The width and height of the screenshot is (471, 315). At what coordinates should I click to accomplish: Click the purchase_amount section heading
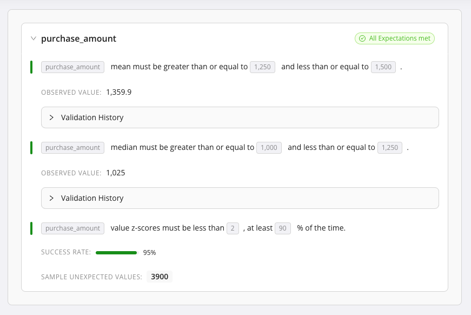(x=78, y=38)
